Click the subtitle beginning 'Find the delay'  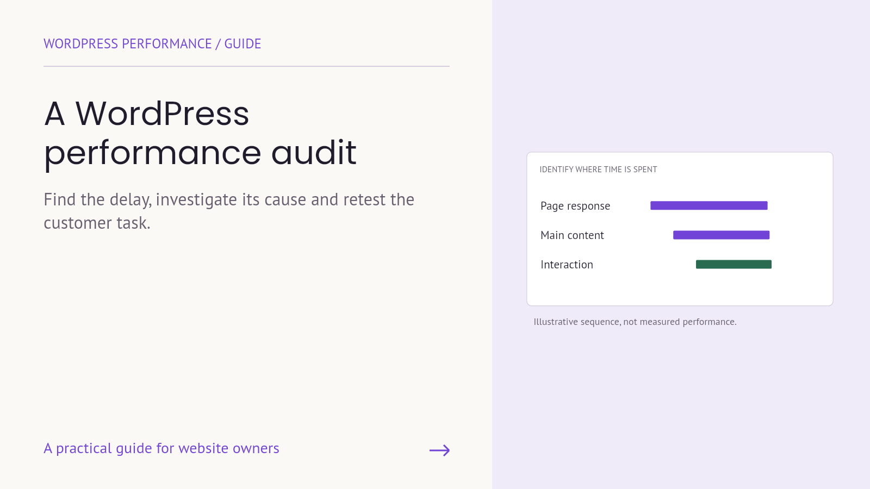click(229, 211)
